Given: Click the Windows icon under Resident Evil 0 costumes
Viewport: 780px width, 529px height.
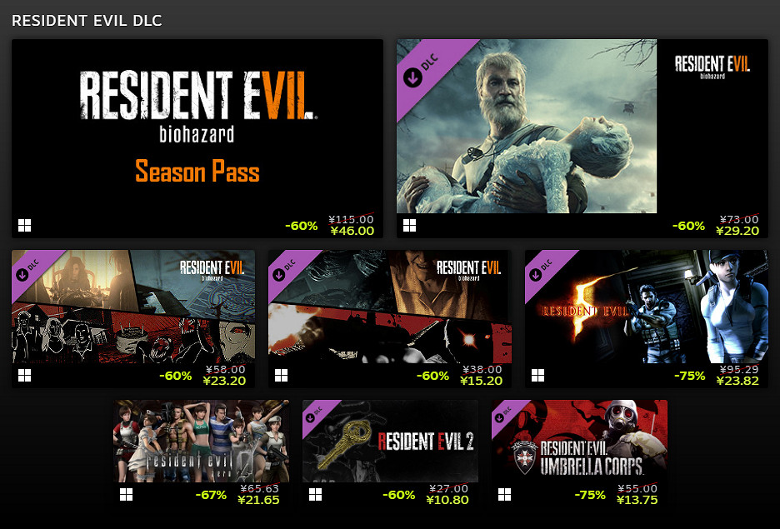Looking at the screenshot, I should tap(127, 494).
